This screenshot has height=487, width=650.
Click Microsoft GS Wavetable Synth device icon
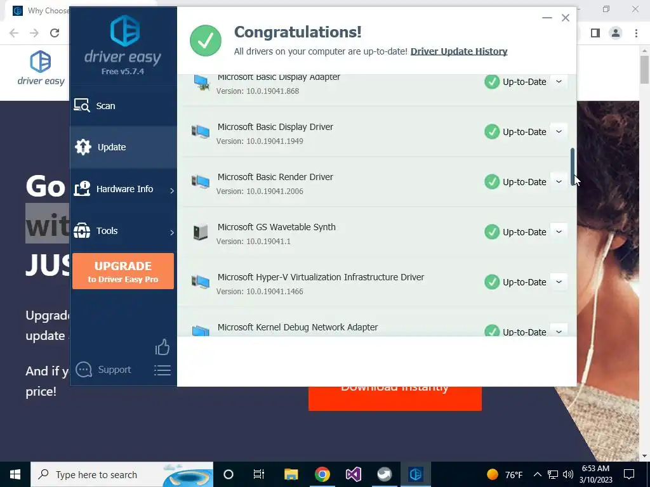click(200, 232)
